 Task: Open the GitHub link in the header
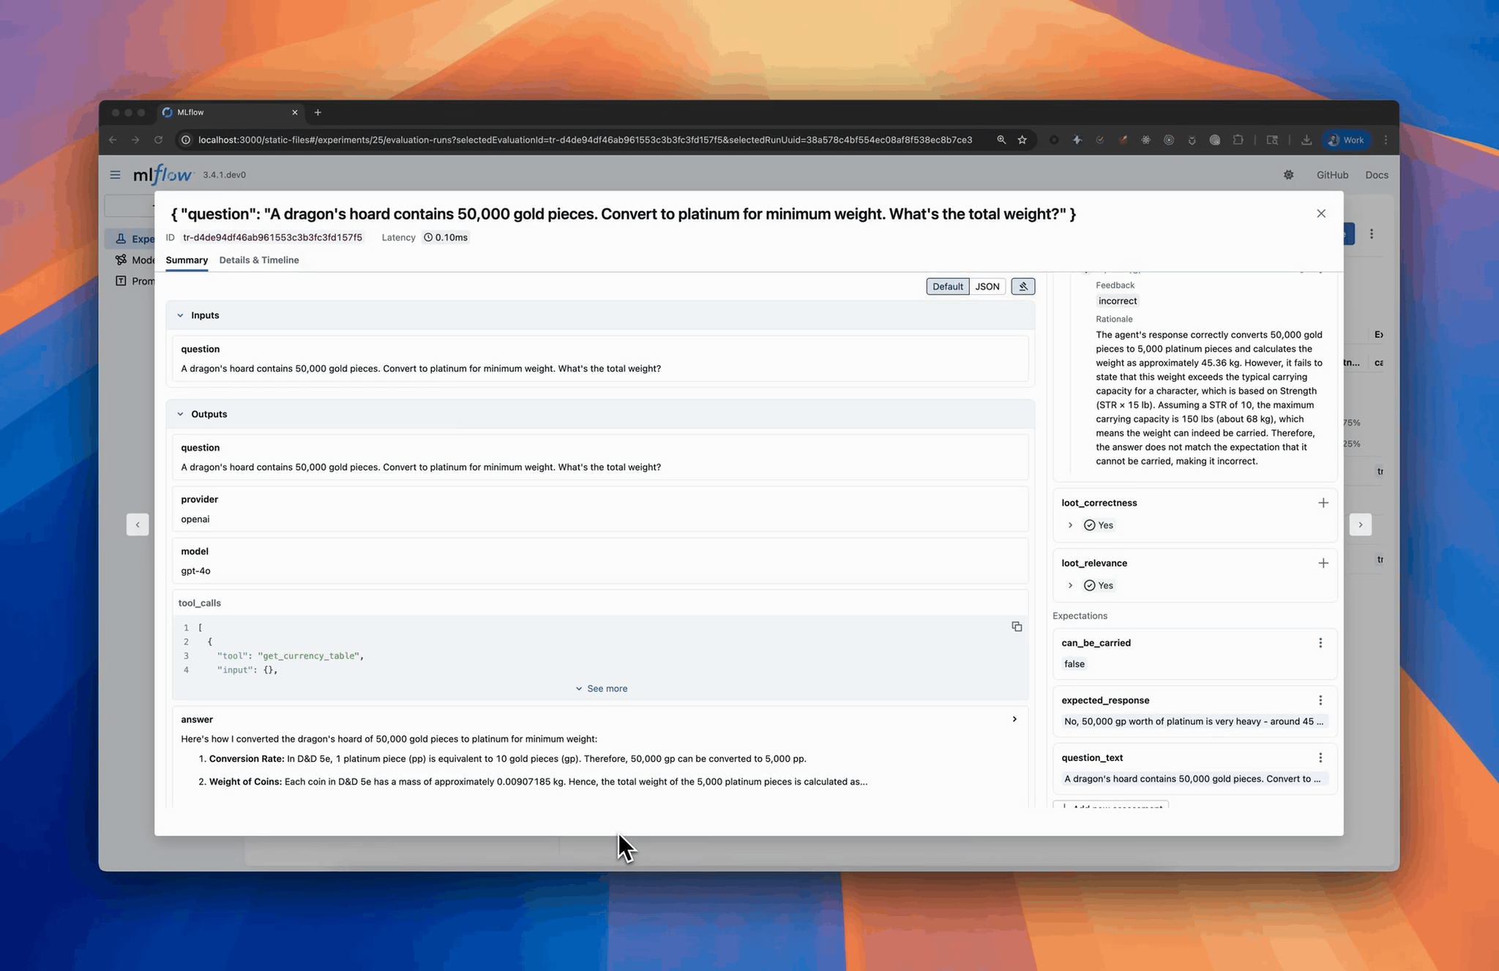(x=1332, y=175)
